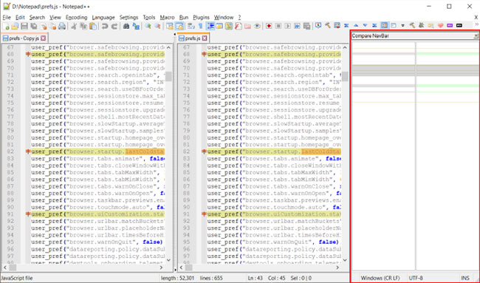This screenshot has height=283, width=480.
Task: Click 'INS' mode in the status bar
Action: pyautogui.click(x=465, y=278)
